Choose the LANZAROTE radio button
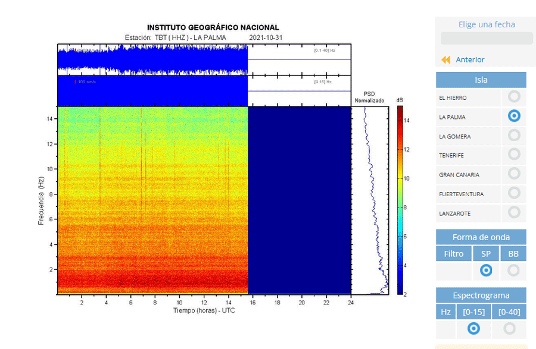The height and width of the screenshot is (349, 536). [x=514, y=212]
